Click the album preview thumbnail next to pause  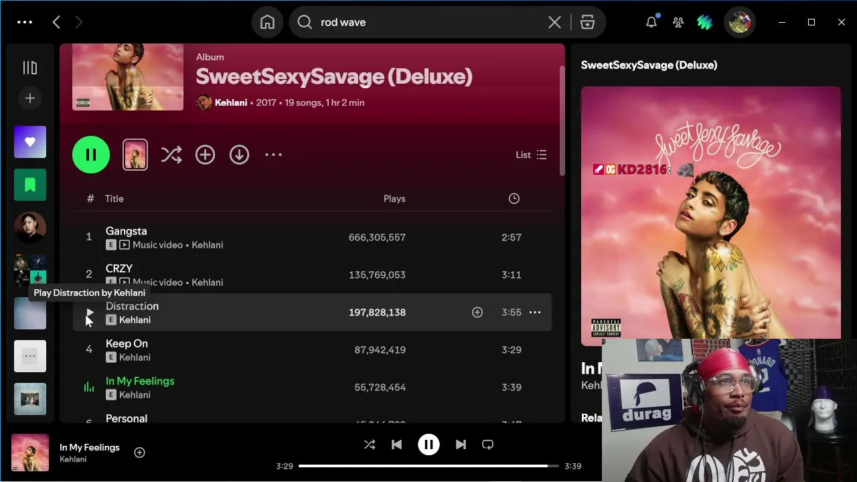click(135, 155)
